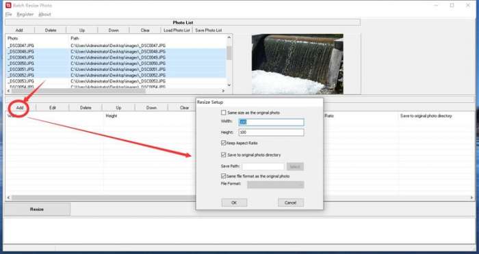Click Edit in the resize settings toolbar
Image resolution: width=479 pixels, height=254 pixels.
[53, 108]
